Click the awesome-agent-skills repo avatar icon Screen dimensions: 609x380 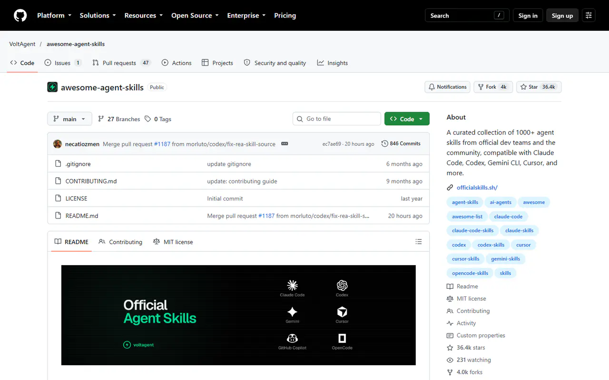click(x=52, y=87)
